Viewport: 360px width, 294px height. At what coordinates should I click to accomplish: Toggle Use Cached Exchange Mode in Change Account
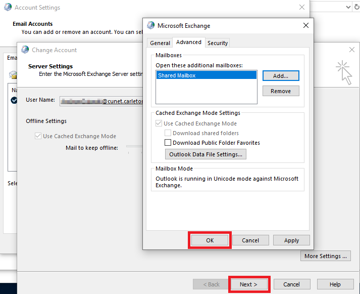point(38,136)
